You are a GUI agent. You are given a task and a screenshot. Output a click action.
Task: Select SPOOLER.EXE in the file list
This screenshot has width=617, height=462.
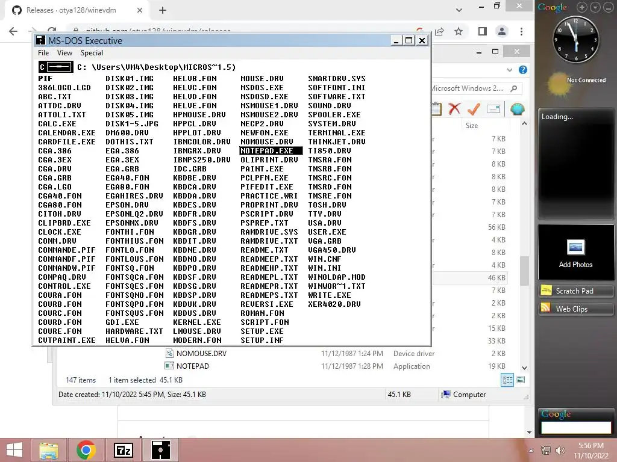click(334, 115)
